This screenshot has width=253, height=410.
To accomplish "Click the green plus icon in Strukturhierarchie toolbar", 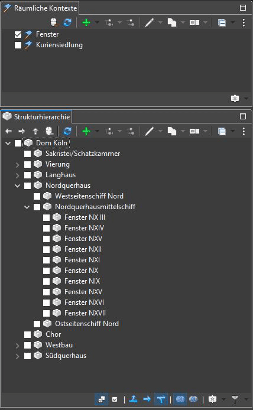I will point(86,131).
